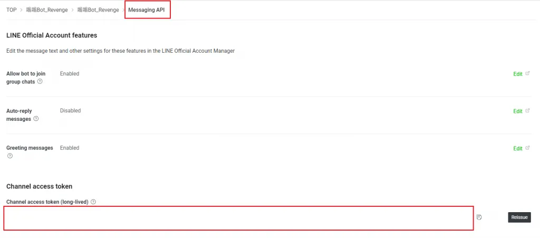Copy the channel access token
This screenshot has width=540, height=238.
point(479,217)
